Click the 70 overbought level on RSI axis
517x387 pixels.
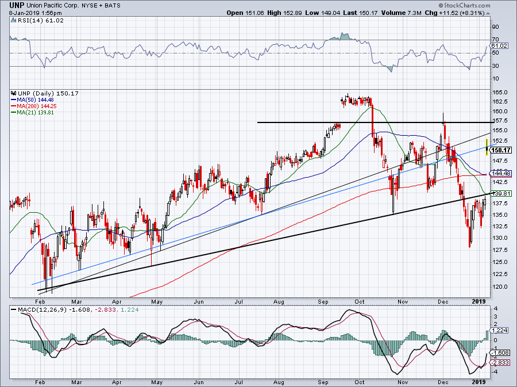click(495, 40)
